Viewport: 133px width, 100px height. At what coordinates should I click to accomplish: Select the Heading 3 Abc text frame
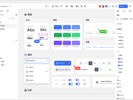point(43,37)
